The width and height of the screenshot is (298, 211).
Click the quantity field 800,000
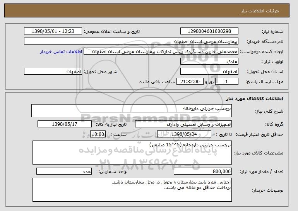pyautogui.click(x=203, y=171)
